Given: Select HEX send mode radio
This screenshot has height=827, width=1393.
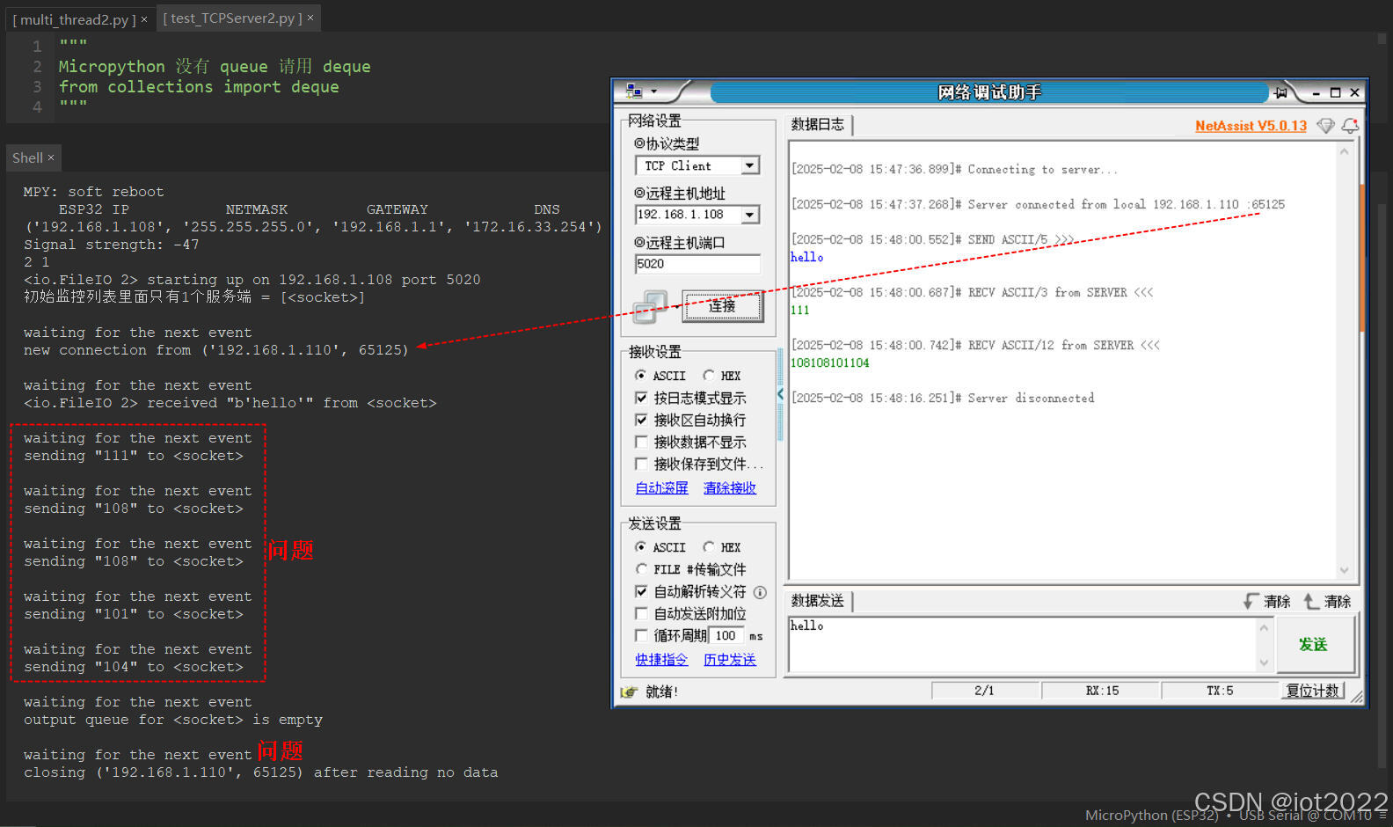Looking at the screenshot, I should point(709,547).
